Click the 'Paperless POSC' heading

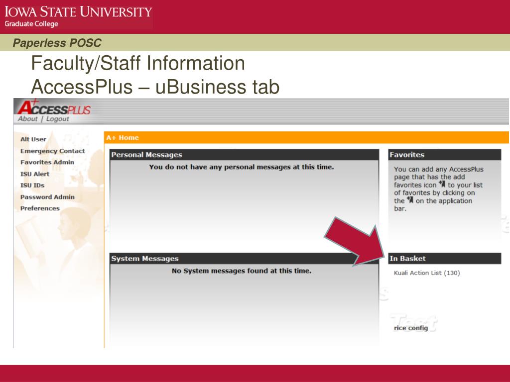click(x=57, y=43)
